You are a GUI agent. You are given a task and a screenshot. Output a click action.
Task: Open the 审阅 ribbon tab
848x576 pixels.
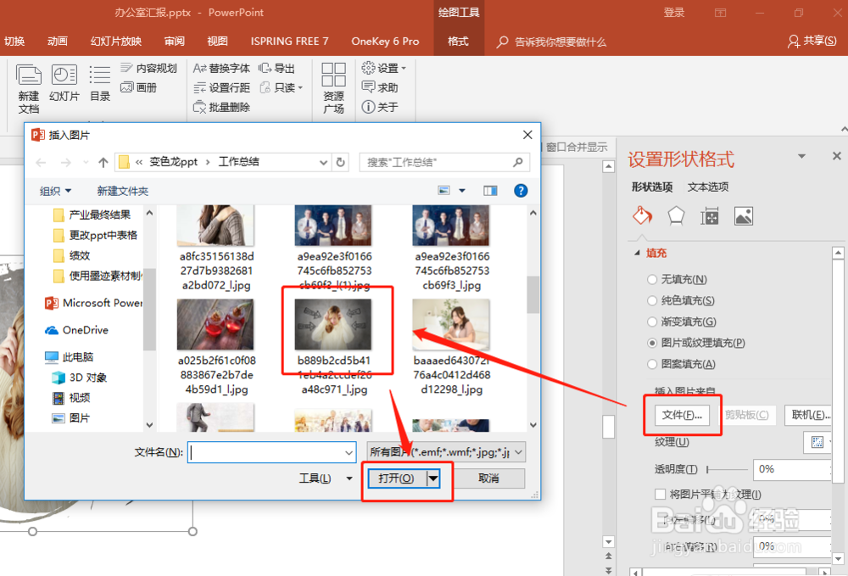point(175,41)
